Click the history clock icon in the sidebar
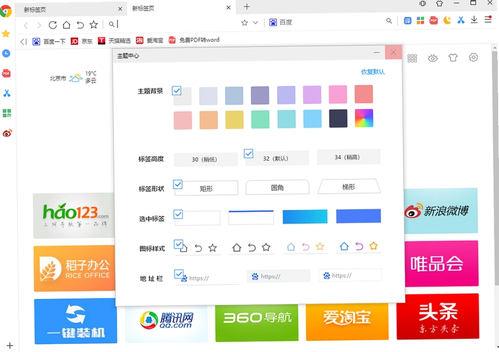This screenshot has width=499, height=352. (x=6, y=54)
